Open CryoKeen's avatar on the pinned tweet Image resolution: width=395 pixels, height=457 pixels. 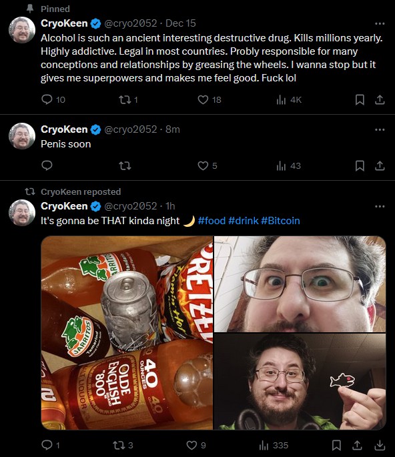point(22,30)
